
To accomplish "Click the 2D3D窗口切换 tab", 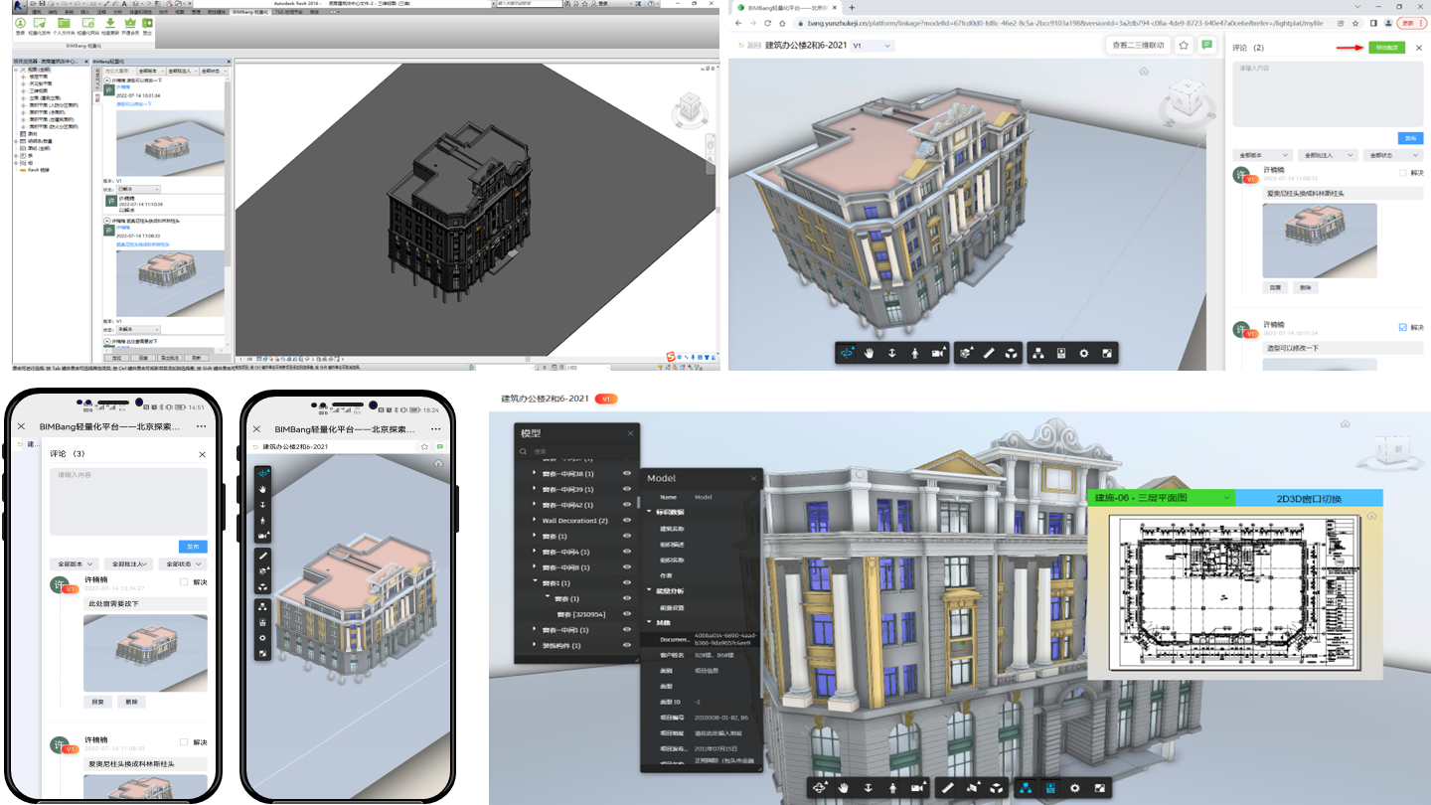I will 1309,498.
